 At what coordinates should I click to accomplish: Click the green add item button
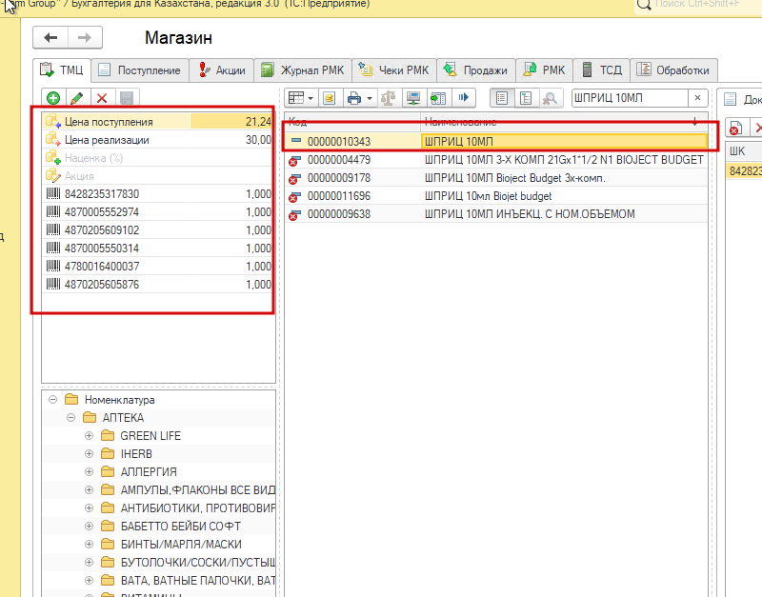(x=53, y=98)
